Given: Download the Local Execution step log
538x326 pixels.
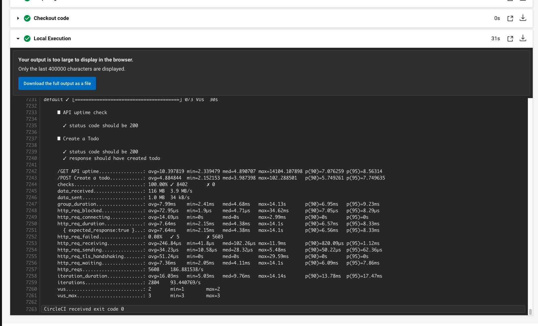Looking at the screenshot, I should click(523, 38).
